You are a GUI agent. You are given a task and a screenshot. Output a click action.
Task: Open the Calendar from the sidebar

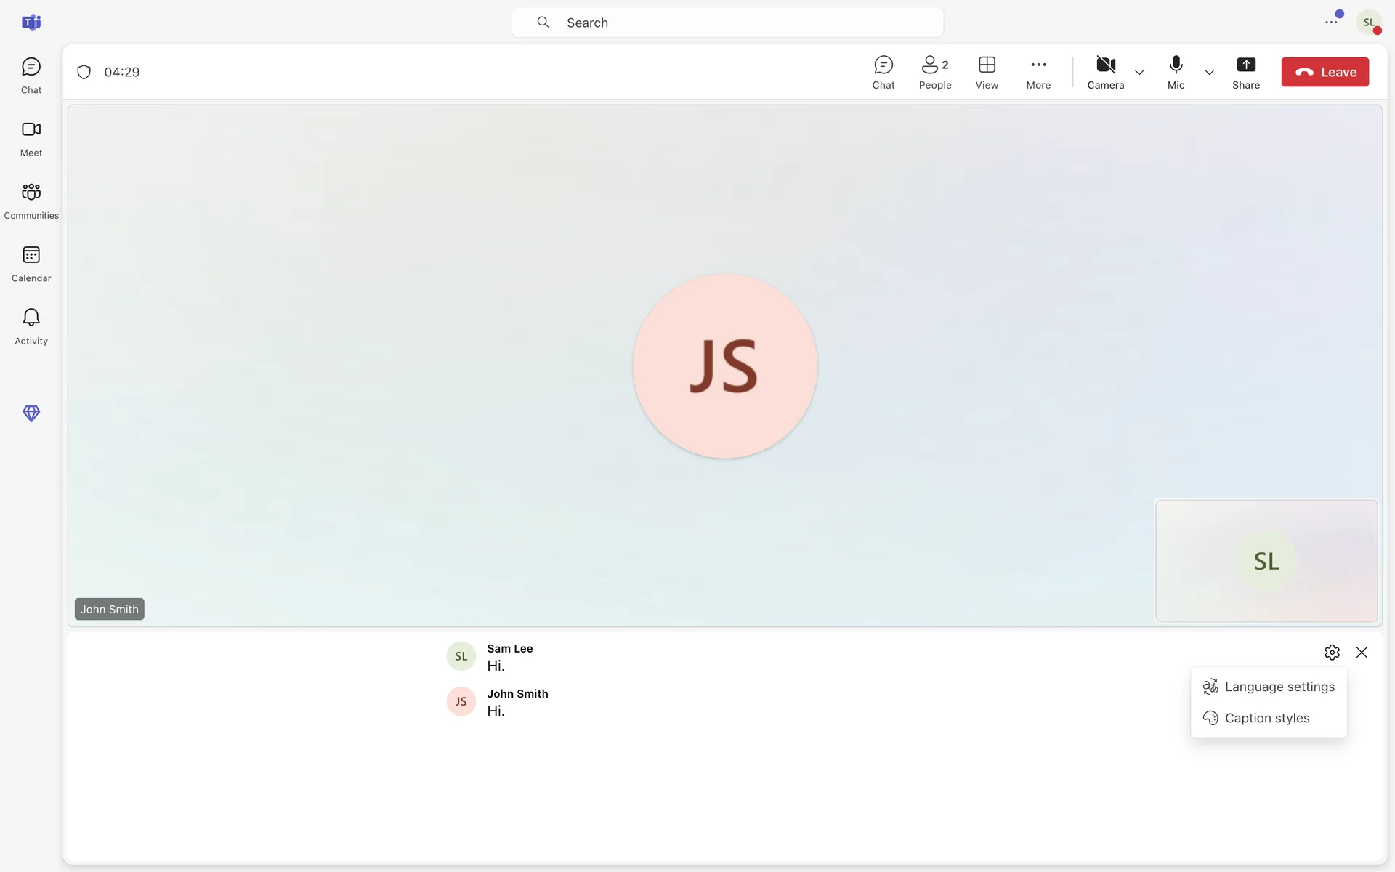[x=31, y=263]
